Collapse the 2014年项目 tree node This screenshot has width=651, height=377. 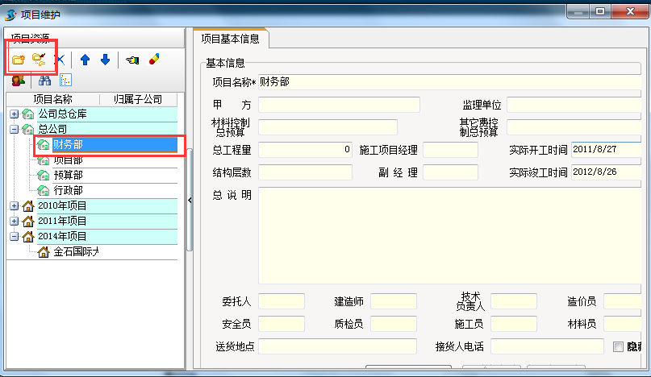tap(14, 237)
